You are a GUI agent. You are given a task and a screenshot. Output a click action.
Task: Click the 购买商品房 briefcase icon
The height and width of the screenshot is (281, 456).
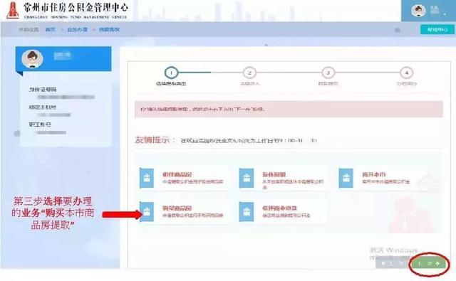click(147, 211)
